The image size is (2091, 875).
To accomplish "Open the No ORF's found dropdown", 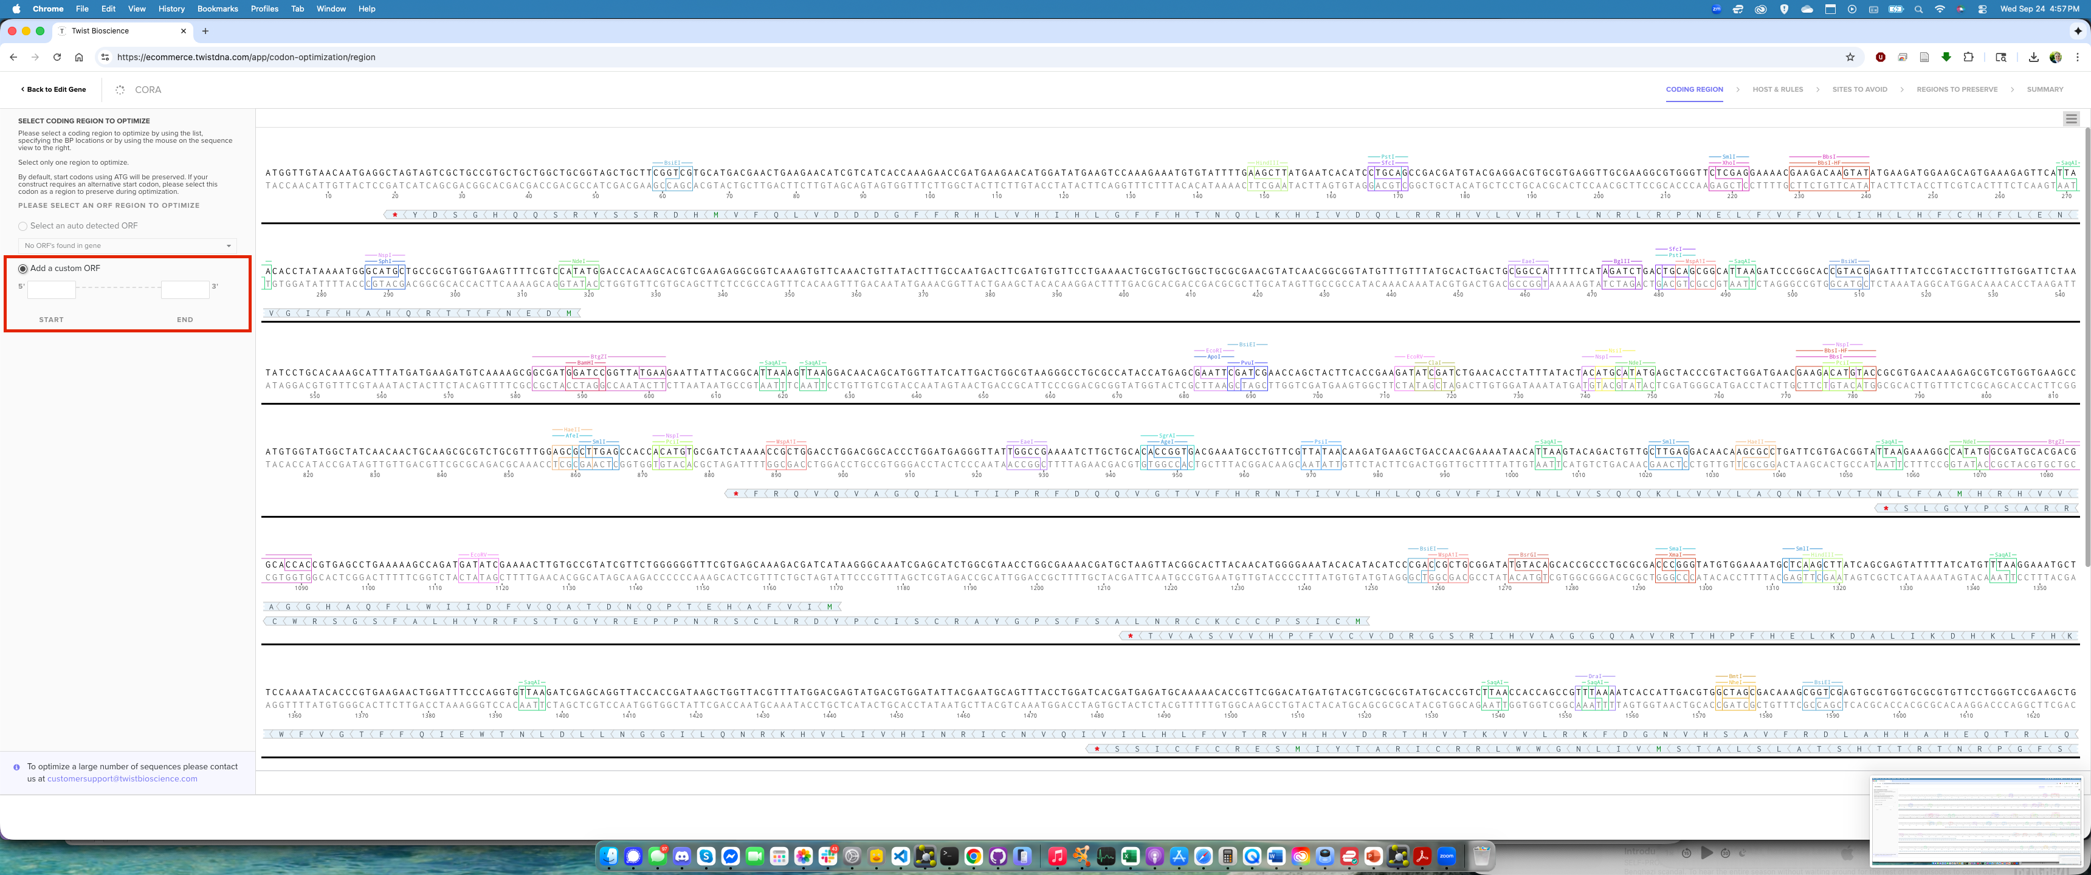I will coord(128,245).
